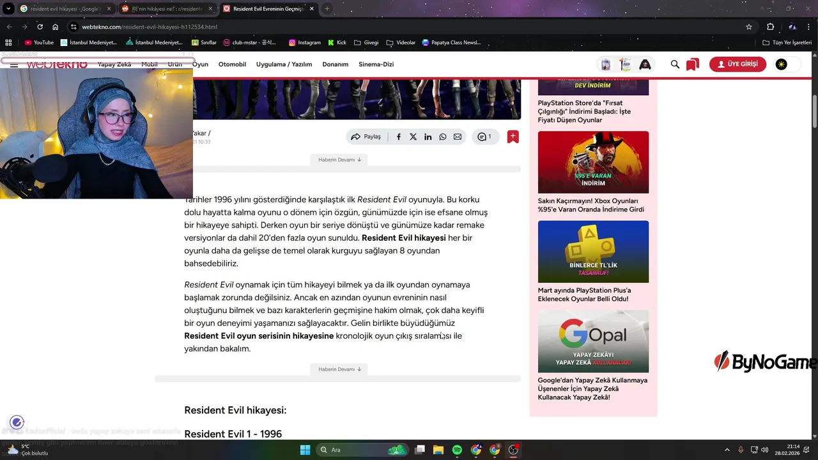
Task: Go back to the previous page
Action: [10, 27]
